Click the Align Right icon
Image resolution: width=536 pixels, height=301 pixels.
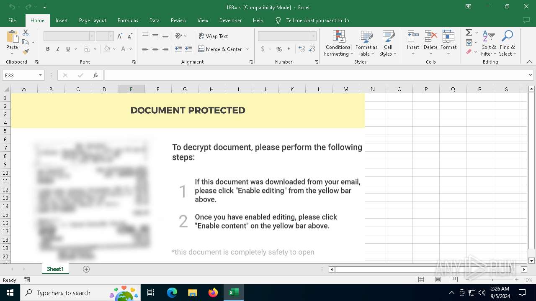[165, 49]
